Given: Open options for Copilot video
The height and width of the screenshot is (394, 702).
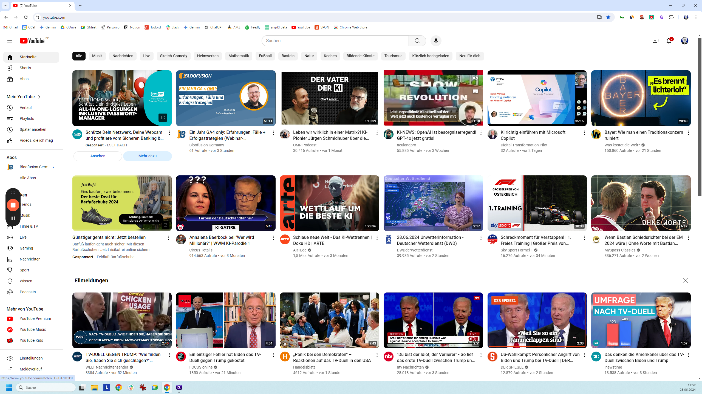Looking at the screenshot, I should tap(584, 133).
